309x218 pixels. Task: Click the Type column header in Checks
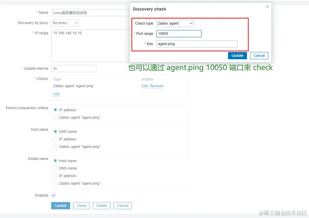tap(57, 79)
